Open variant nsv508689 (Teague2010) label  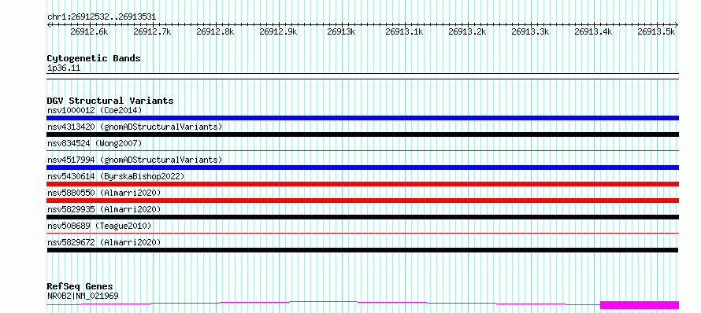point(99,226)
